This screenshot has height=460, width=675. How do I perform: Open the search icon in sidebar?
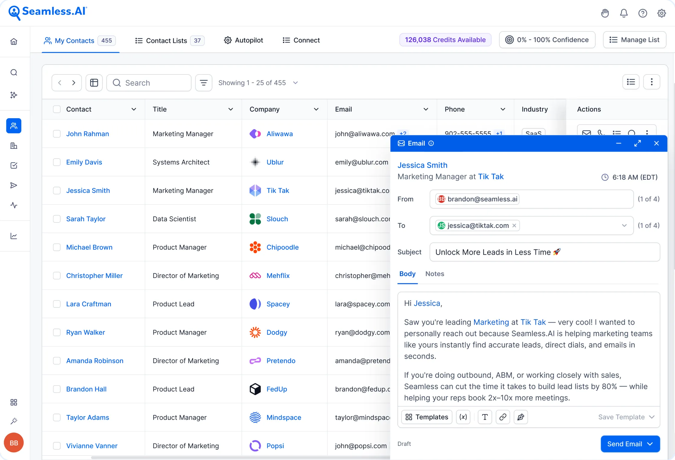point(14,72)
